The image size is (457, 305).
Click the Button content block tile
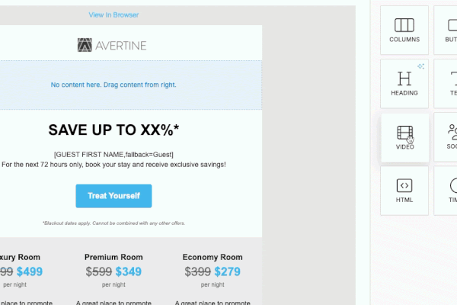coord(446,30)
